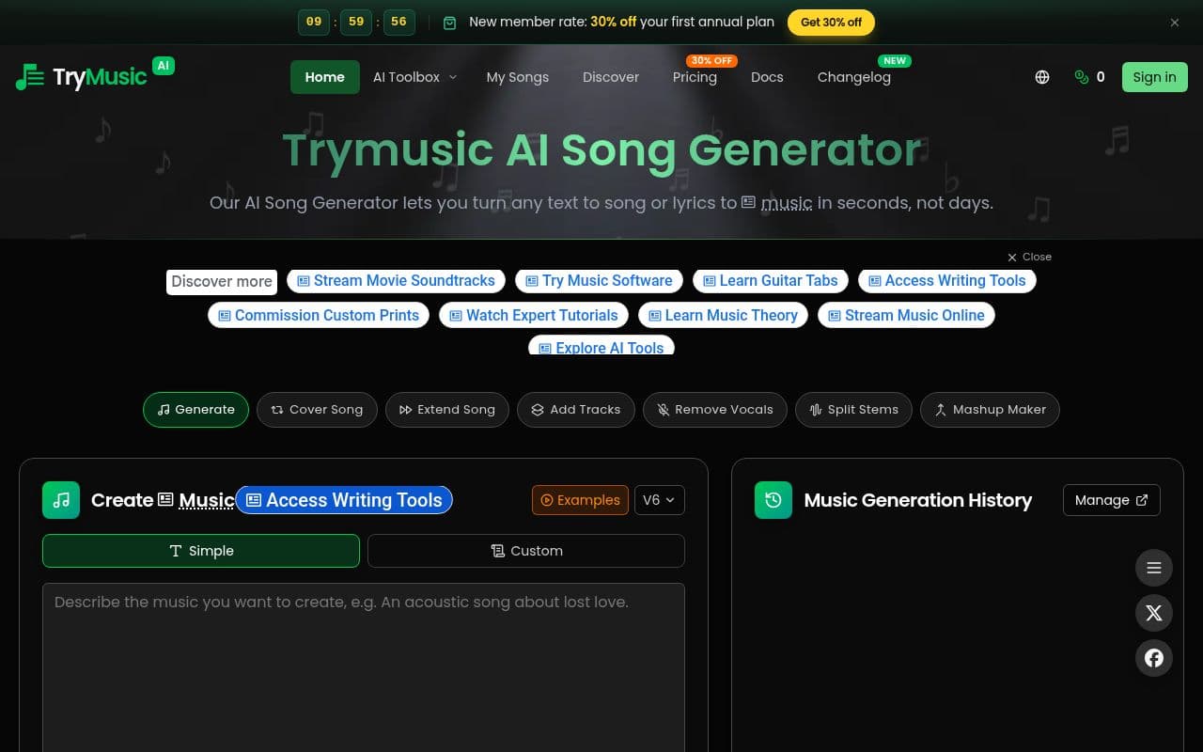Open the V6 model version dropdown

(x=660, y=500)
